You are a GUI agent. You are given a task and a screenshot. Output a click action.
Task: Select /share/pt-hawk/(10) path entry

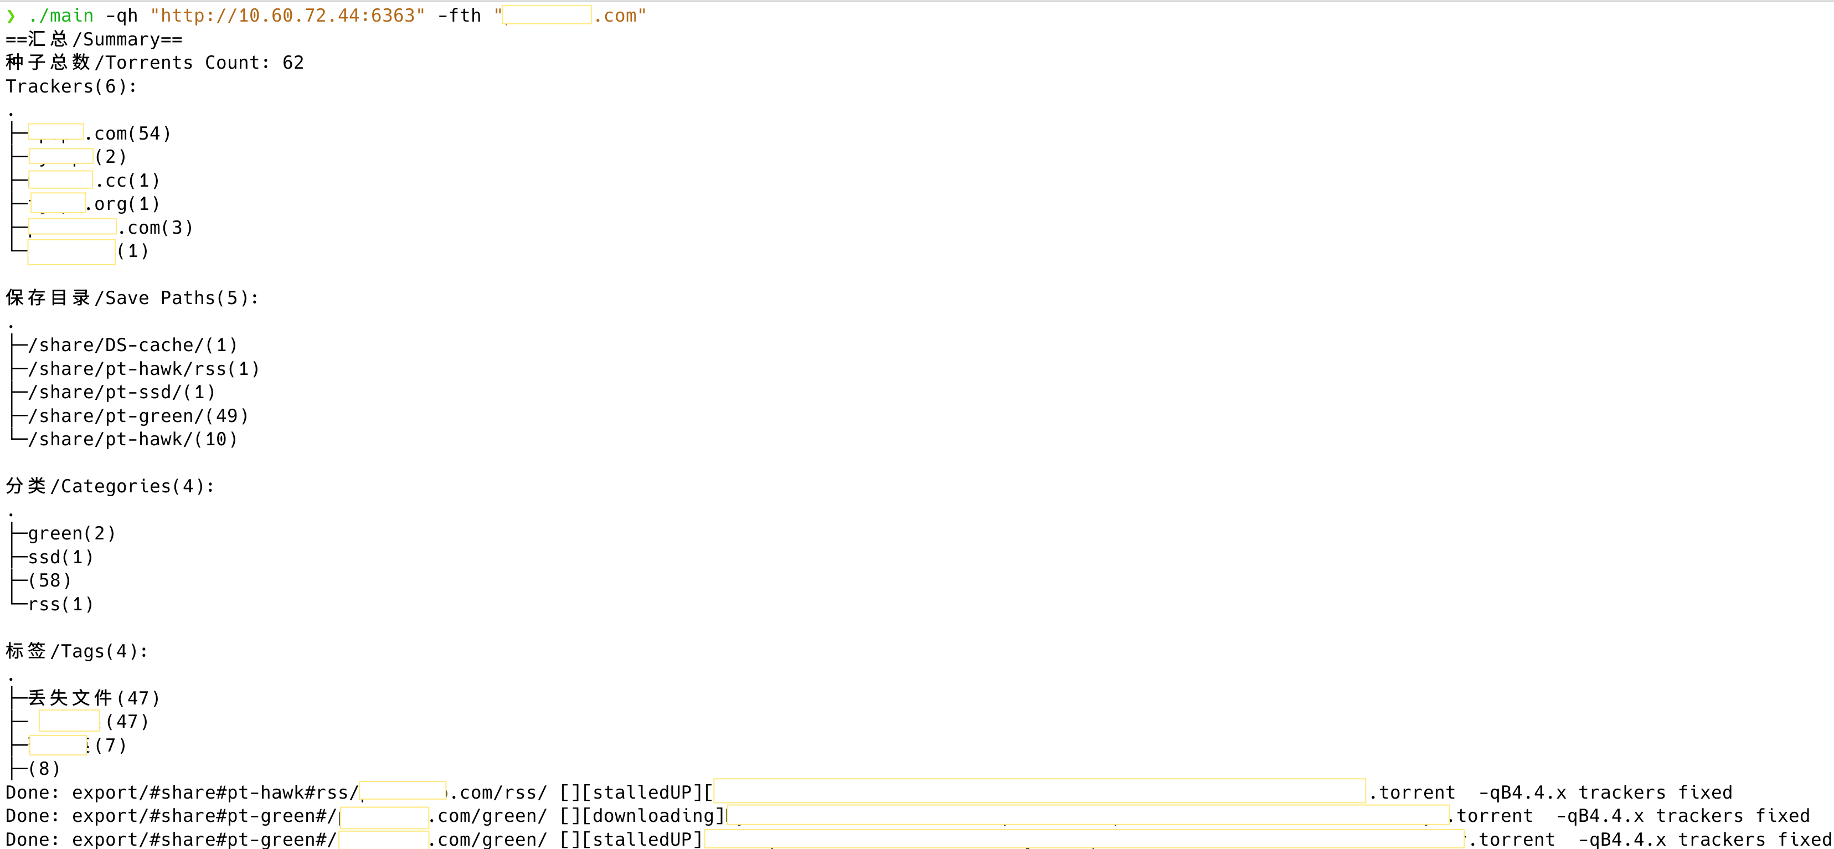132,439
